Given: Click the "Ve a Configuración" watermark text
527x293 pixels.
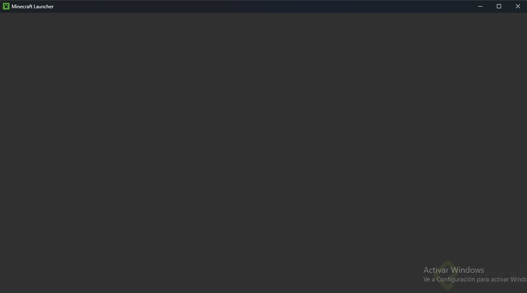Looking at the screenshot, I should 449,279.
